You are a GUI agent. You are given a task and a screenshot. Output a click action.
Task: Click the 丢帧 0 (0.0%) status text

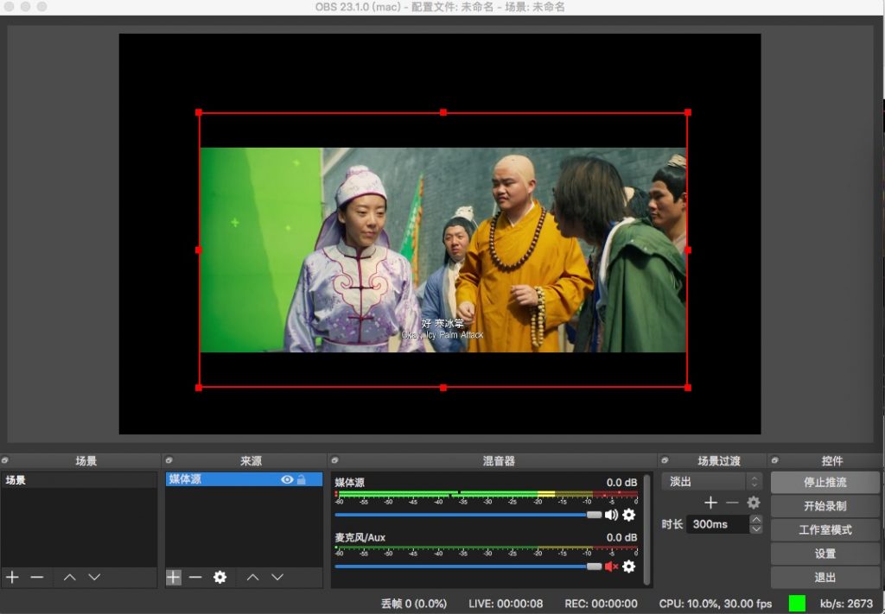414,604
